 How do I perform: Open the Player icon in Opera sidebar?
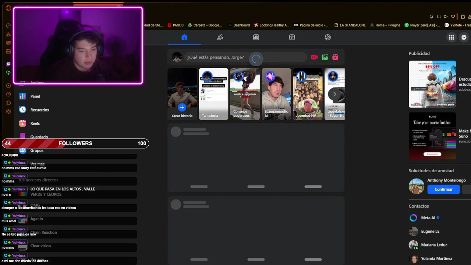pos(8,85)
